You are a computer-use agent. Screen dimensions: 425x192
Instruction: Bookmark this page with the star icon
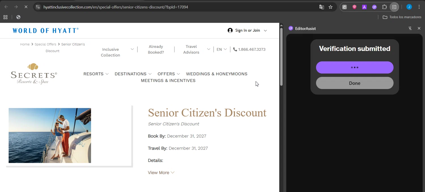(331, 7)
